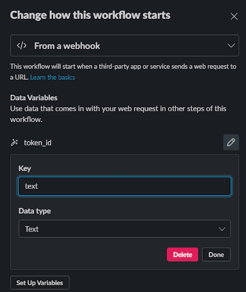Open the 'Learn the basics' link
Viewport: 246px width, 292px height.
[x=52, y=78]
